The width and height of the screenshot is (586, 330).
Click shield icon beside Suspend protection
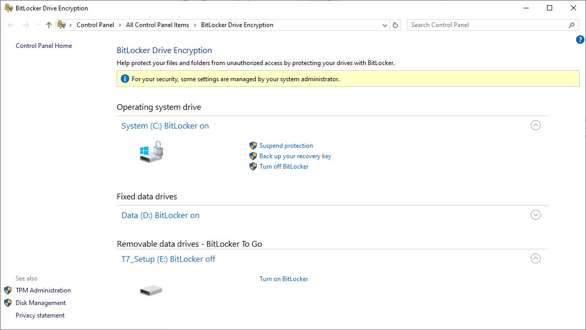click(253, 146)
